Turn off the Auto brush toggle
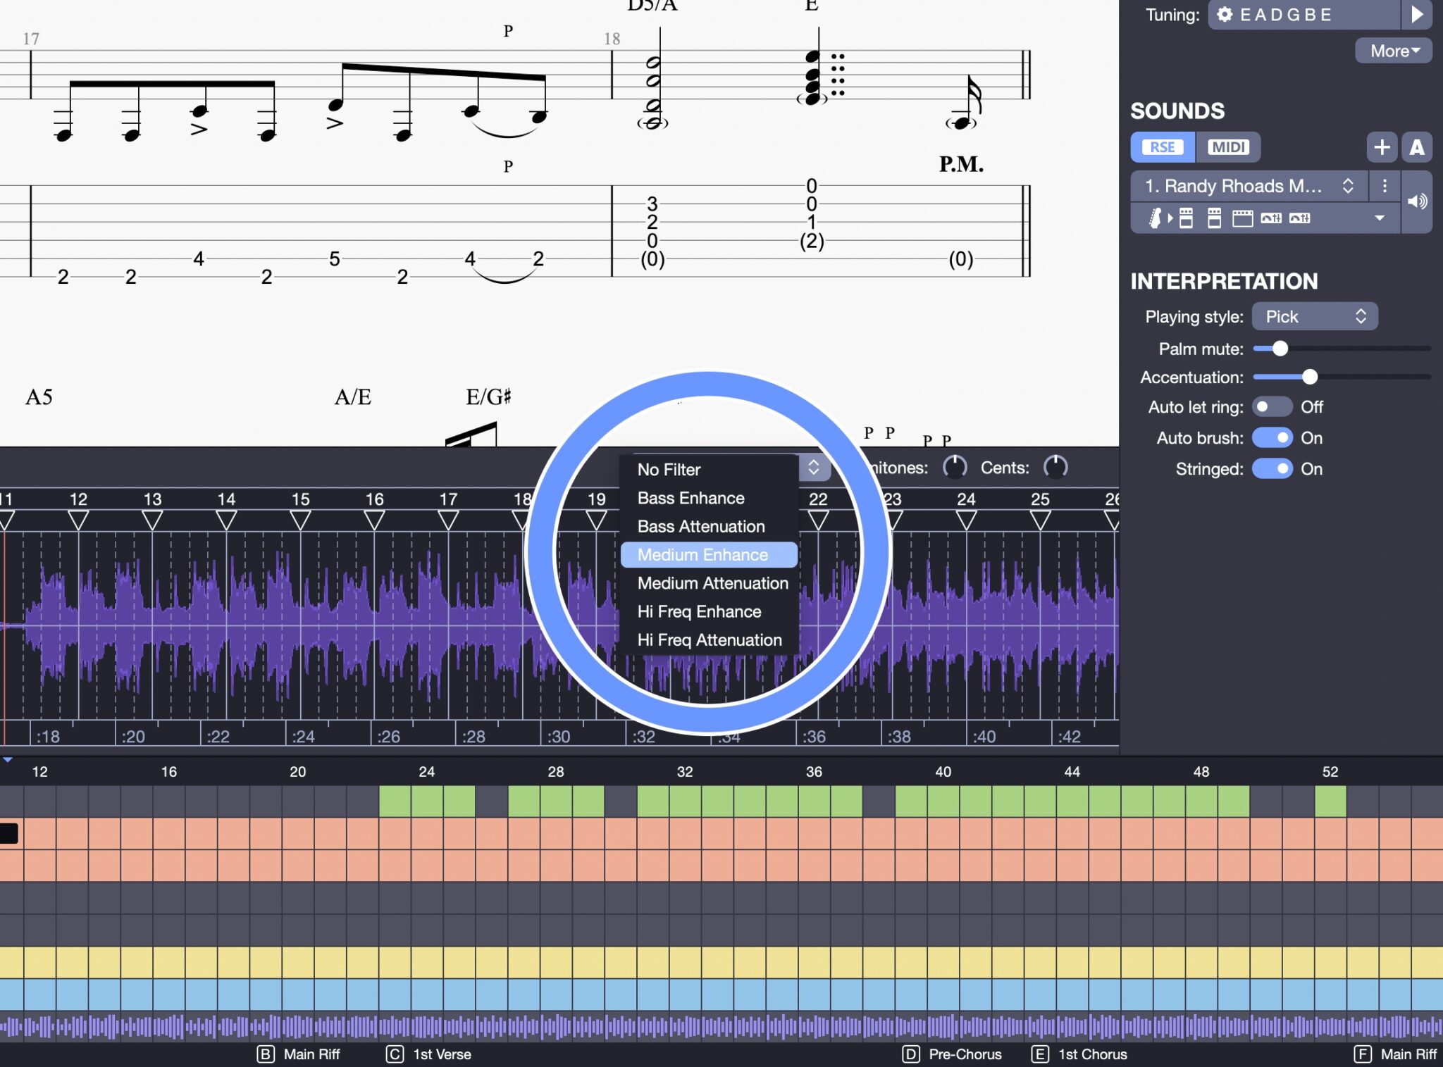The image size is (1443, 1067). (1272, 437)
